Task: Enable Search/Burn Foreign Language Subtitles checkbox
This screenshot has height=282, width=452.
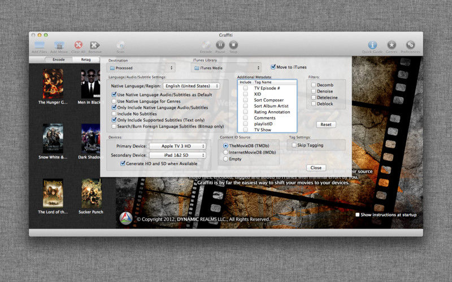Action: [114, 126]
